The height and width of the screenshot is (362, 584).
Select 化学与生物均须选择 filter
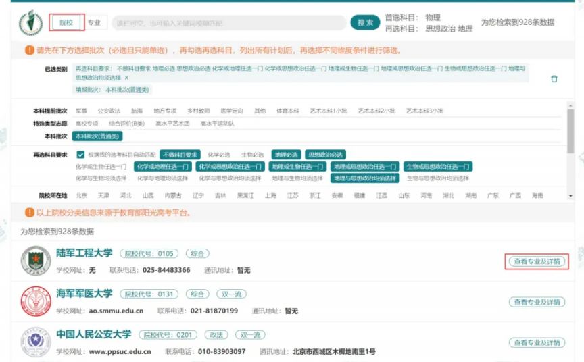101,178
